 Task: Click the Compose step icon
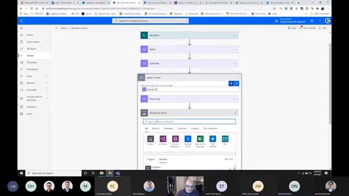pos(144,63)
